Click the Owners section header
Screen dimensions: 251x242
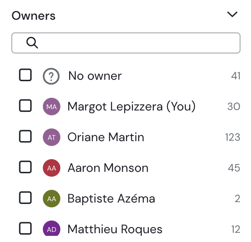tap(34, 16)
